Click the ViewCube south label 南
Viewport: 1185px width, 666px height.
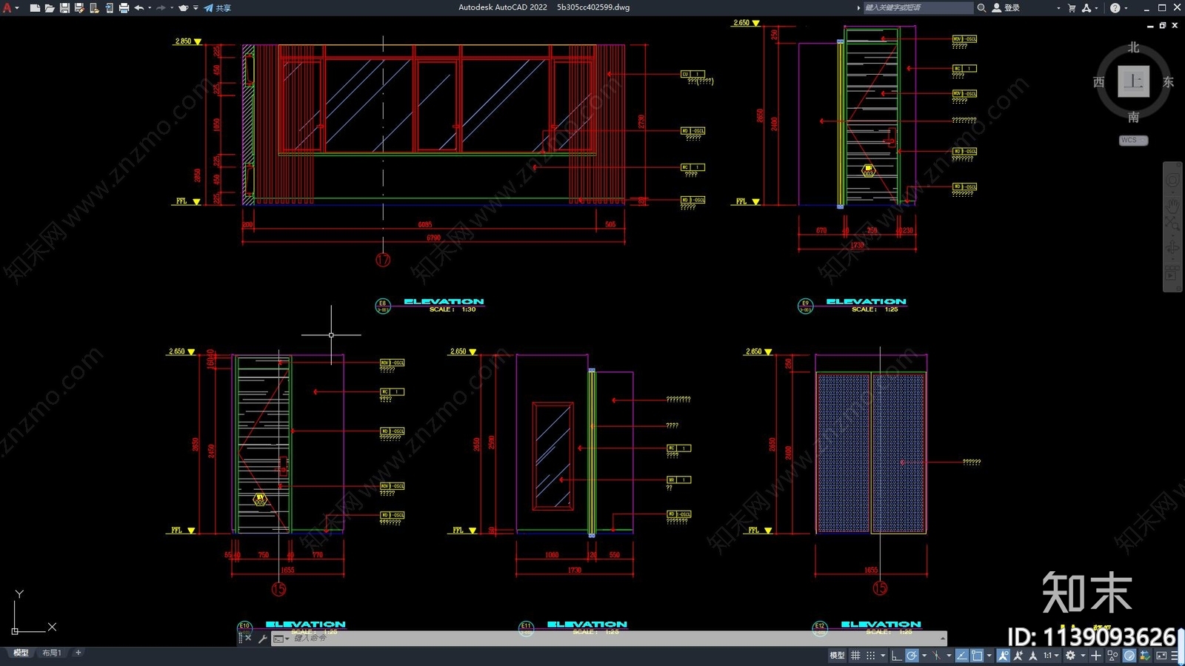coord(1133,117)
